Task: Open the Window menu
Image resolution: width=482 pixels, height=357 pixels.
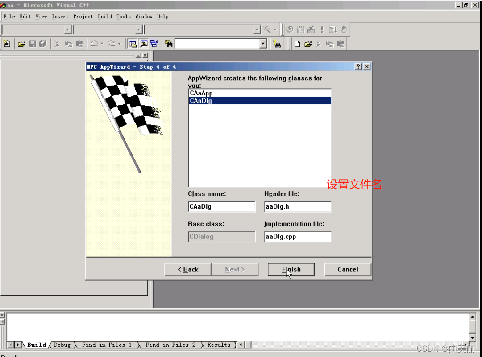Action: pyautogui.click(x=144, y=16)
